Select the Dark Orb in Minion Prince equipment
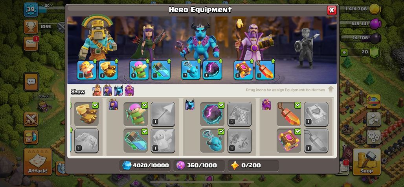The height and width of the screenshot is (187, 404). (212, 114)
